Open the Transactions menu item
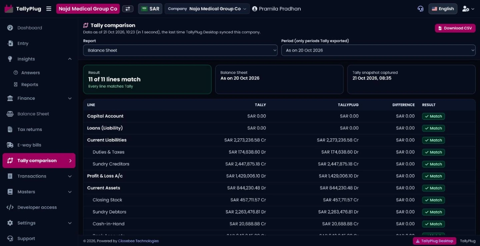The width and height of the screenshot is (480, 246). click(x=32, y=176)
